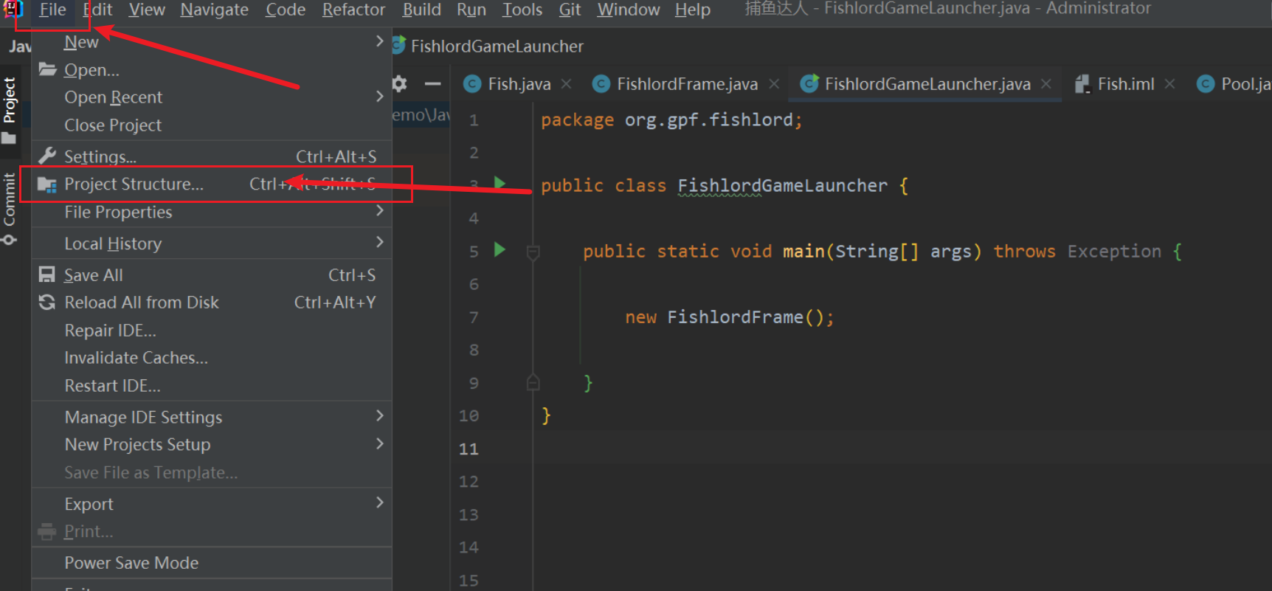Switch to the FishlordFrame.java editor tab
Image resolution: width=1272 pixels, height=591 pixels.
click(687, 84)
